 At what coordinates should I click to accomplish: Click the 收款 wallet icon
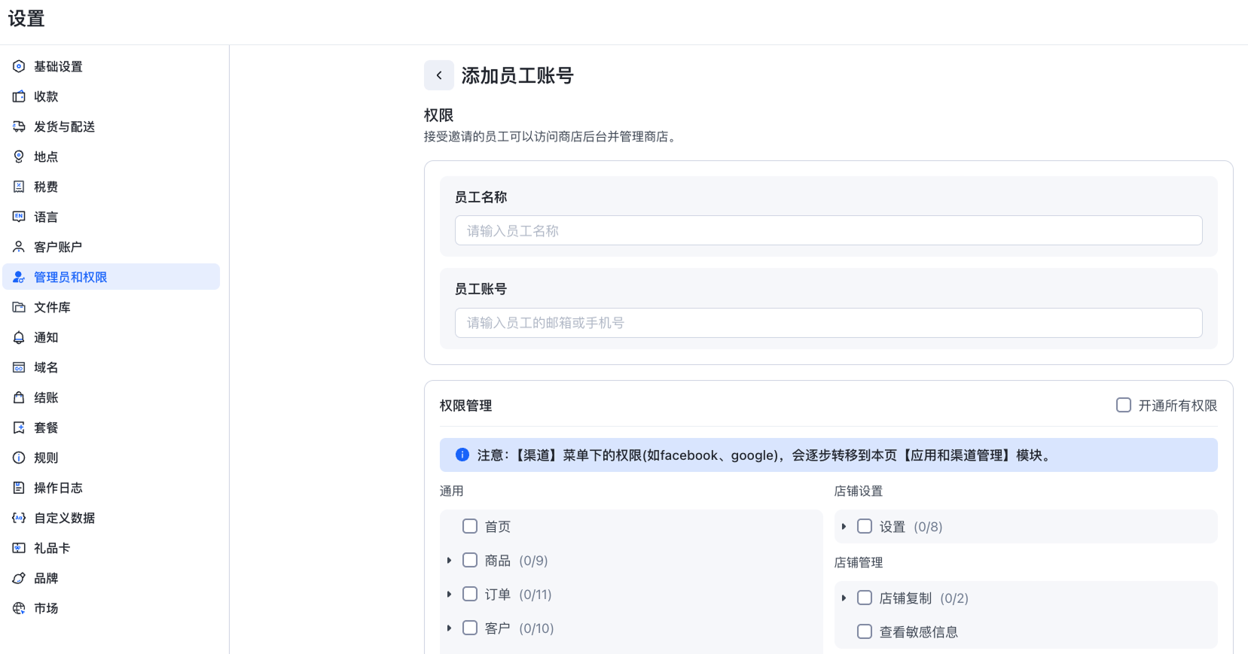click(19, 96)
